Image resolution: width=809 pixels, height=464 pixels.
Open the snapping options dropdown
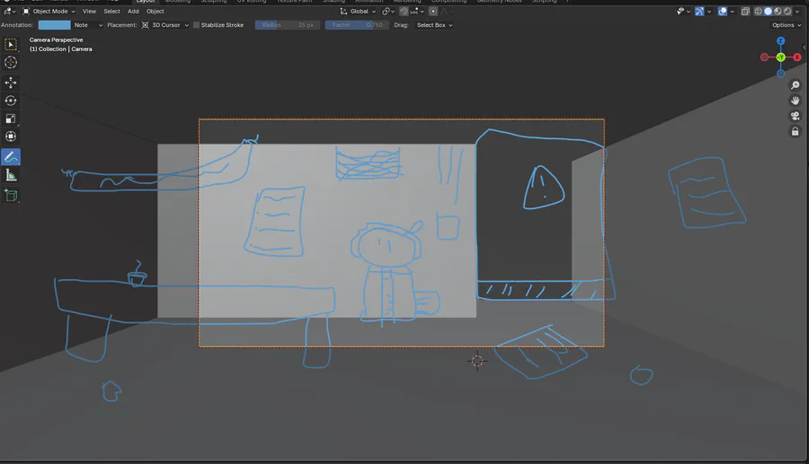click(417, 12)
